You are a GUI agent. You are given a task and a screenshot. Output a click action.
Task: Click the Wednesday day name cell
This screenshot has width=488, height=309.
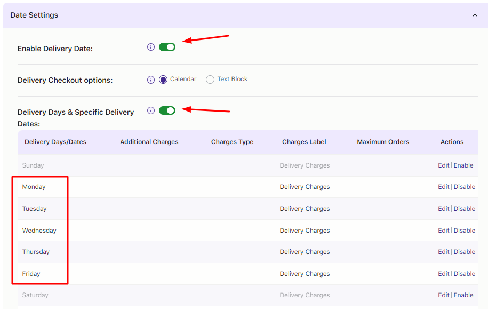coord(39,231)
